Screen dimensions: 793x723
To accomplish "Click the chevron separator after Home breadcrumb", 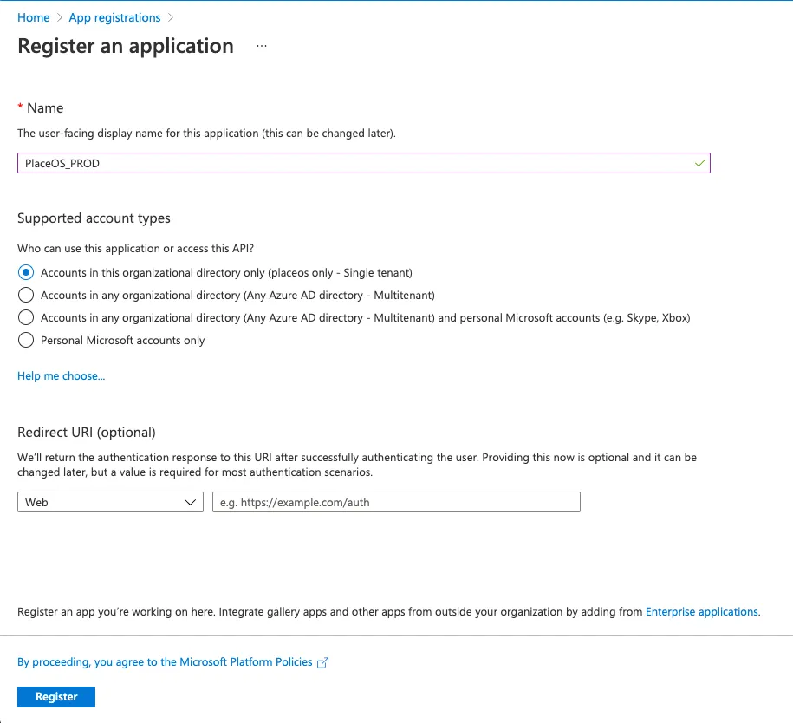I will click(58, 17).
